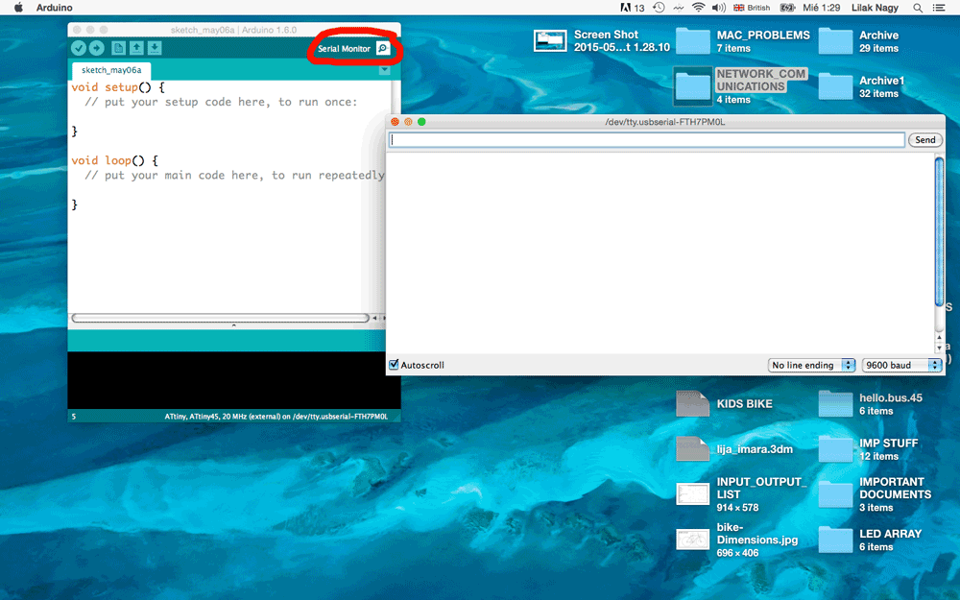The image size is (960, 600).
Task: Open the Arduino menu in menu bar
Action: (x=54, y=8)
